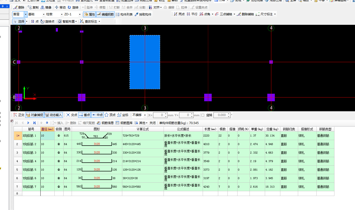Move rebar row down arrow
This screenshot has height=210, width=355.
click(x=47, y=123)
